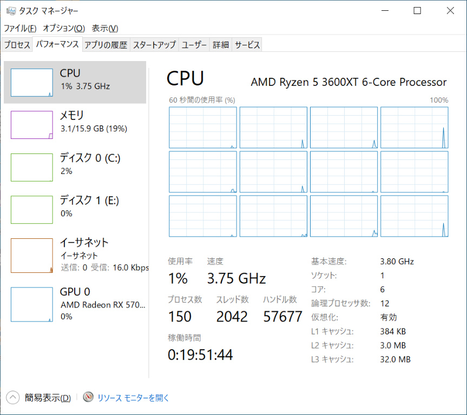Viewport: 467px width, 415px height.
Task: Switch to the プロセス tab
Action: [17, 45]
